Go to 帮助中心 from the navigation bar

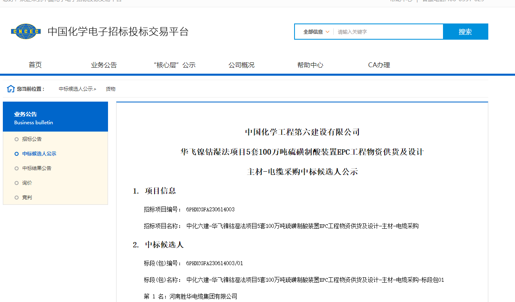[310, 64]
